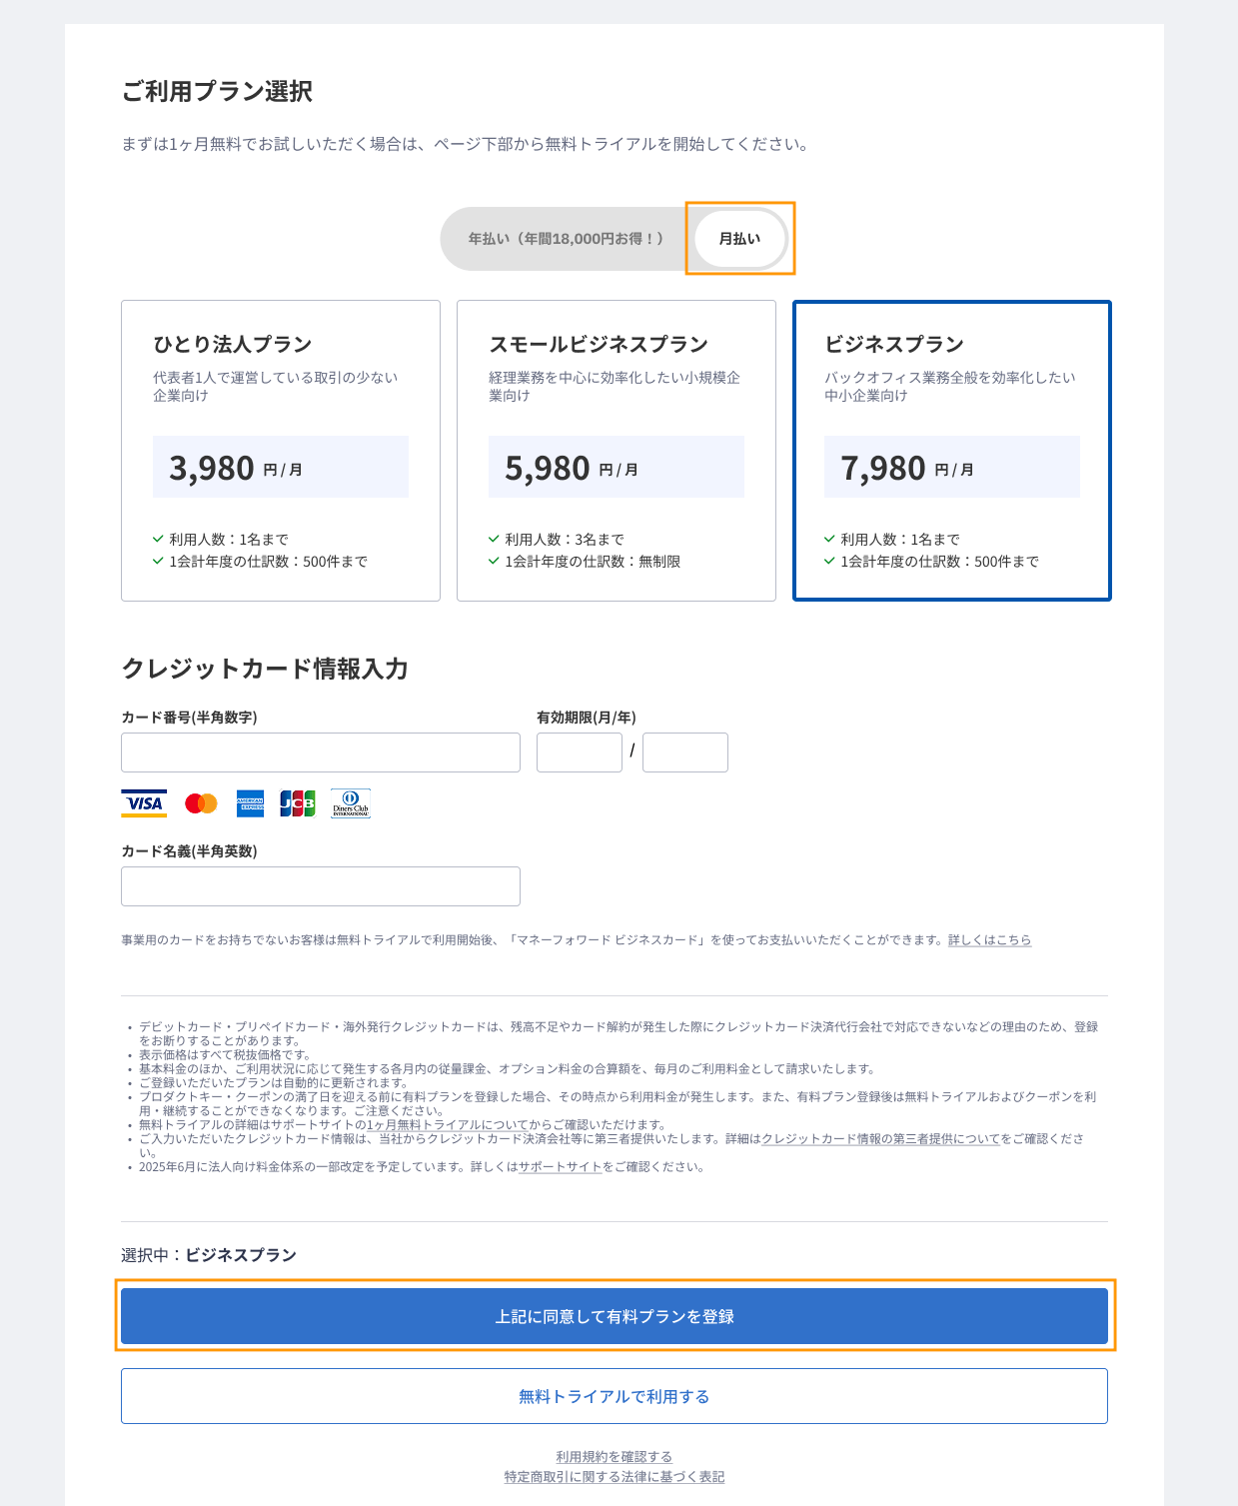Click the ご利用プラン選択 heading
This screenshot has height=1506, width=1238.
tap(217, 91)
